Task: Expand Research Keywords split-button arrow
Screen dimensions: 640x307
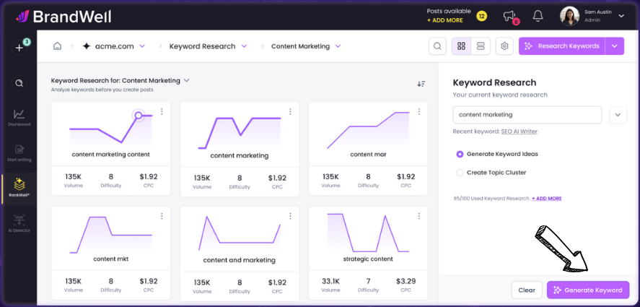Action: pyautogui.click(x=615, y=46)
